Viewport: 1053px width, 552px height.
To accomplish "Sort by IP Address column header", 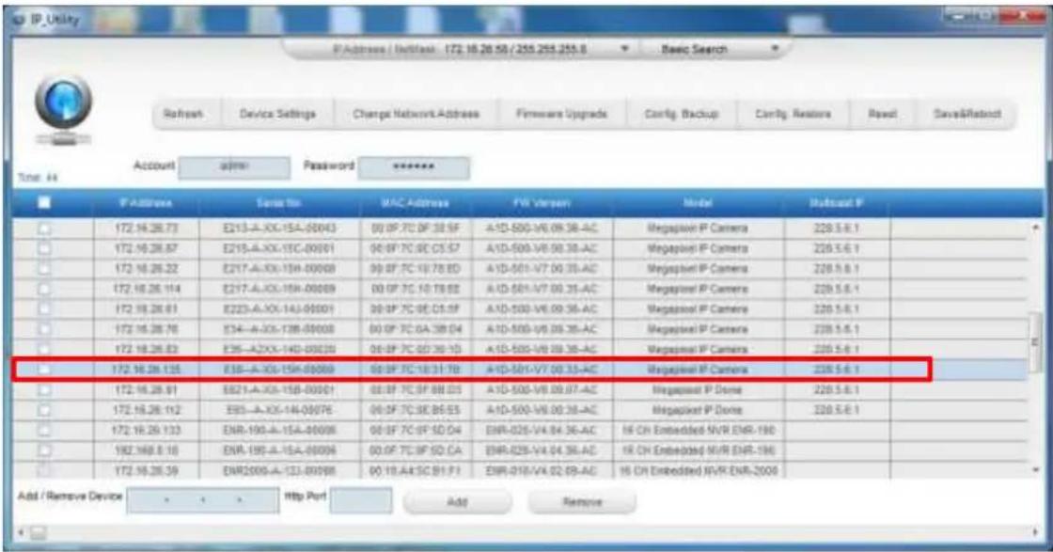I will pyautogui.click(x=146, y=203).
